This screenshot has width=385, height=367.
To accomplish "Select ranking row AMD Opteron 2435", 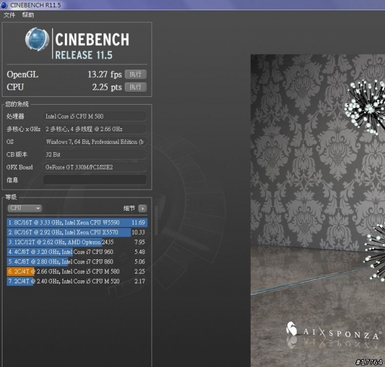I will 77,242.
